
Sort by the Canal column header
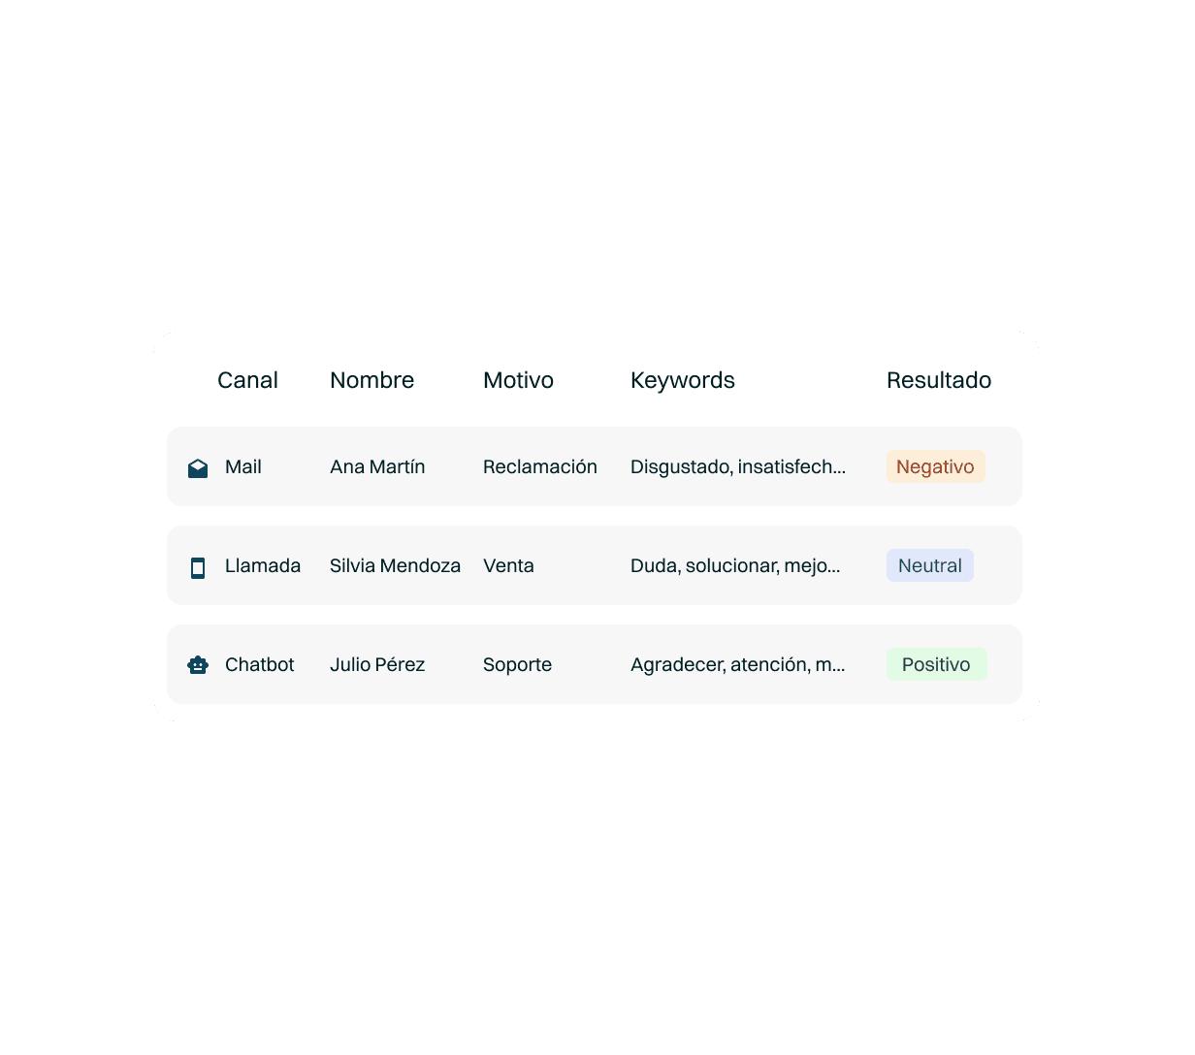click(x=247, y=380)
